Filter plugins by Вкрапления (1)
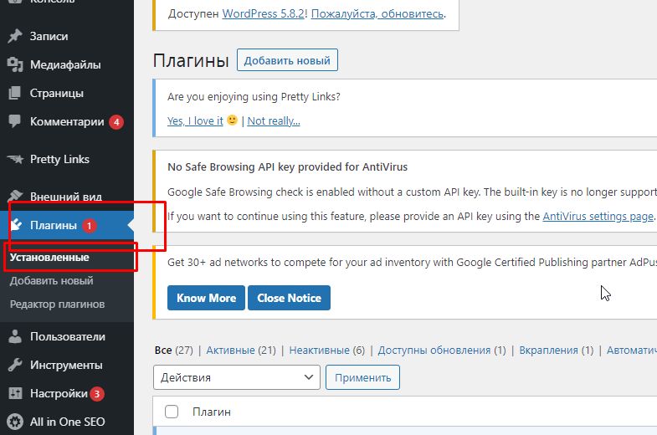The width and height of the screenshot is (657, 435). coord(557,350)
